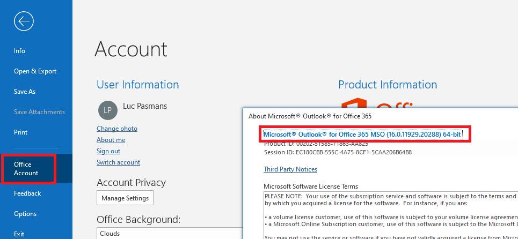Click the Account Privacy heading
Image resolution: width=518 pixels, height=239 pixels.
click(x=131, y=182)
